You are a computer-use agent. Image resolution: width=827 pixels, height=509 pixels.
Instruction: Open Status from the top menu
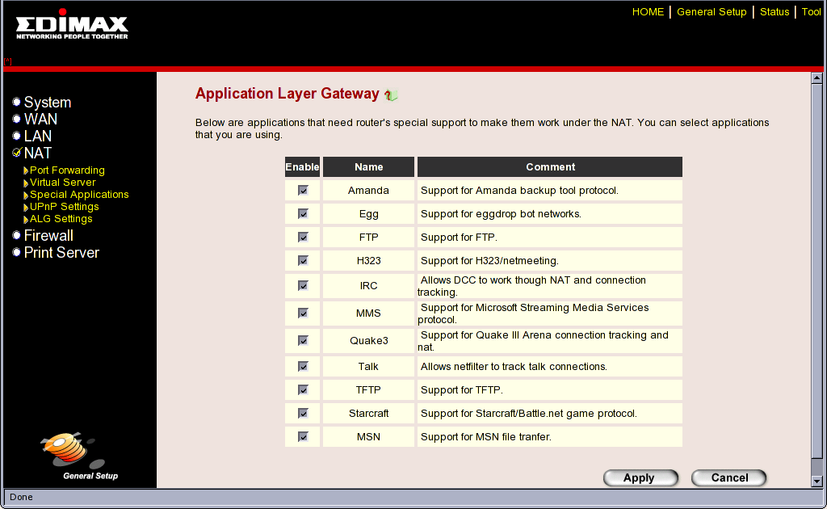775,12
